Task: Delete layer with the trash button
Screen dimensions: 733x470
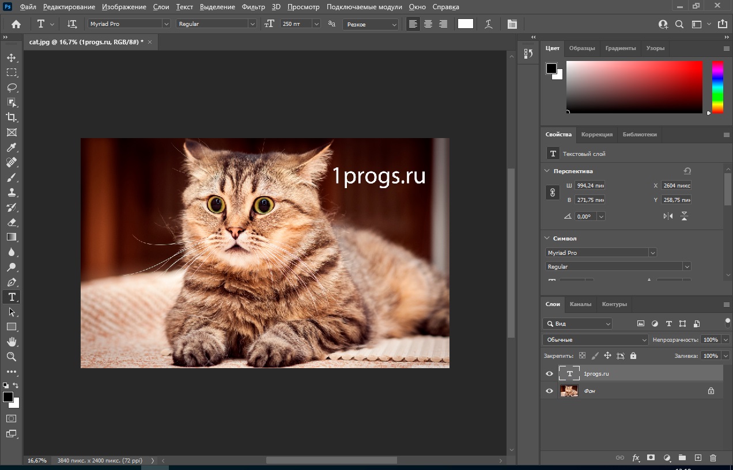Action: click(x=713, y=458)
